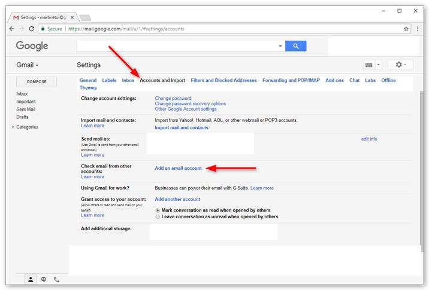Open the Gmail dropdown menu
429x290 pixels.
coord(28,65)
